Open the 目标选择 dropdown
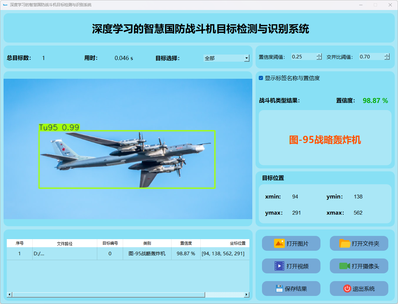The image size is (398, 304). (246, 58)
